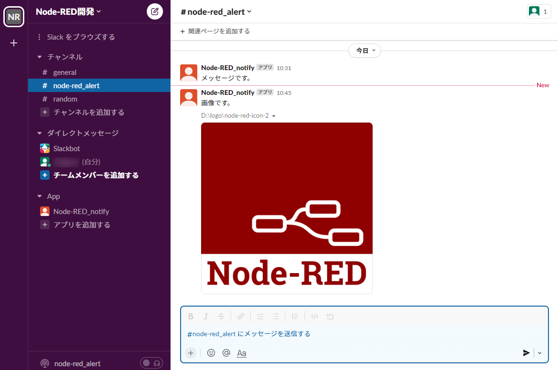Click チャンネルを追加する
558x370 pixels.
point(89,112)
